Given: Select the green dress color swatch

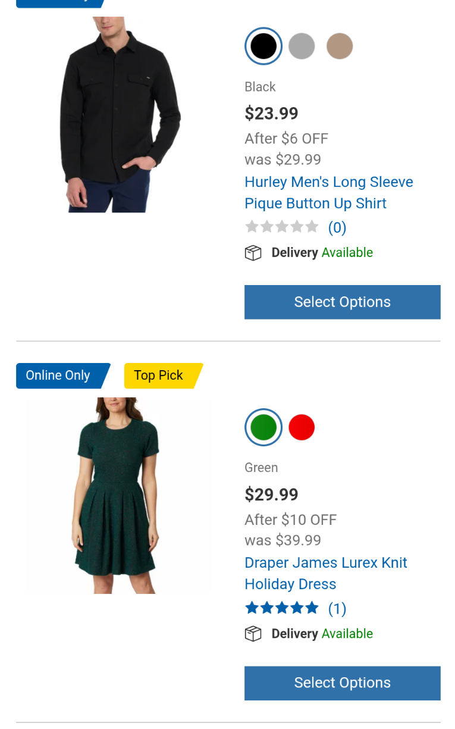Looking at the screenshot, I should [263, 427].
